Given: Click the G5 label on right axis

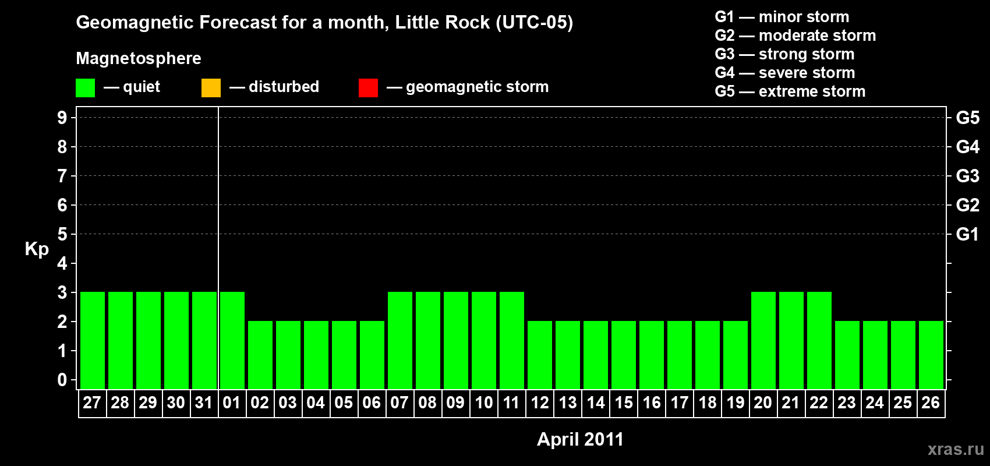Looking at the screenshot, I should [x=968, y=118].
